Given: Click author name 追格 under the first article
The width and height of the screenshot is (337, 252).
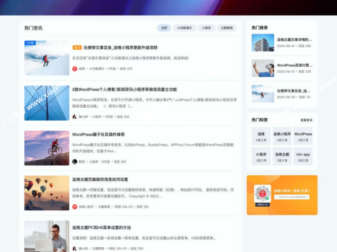Looking at the screenshot, I should click(82, 69).
